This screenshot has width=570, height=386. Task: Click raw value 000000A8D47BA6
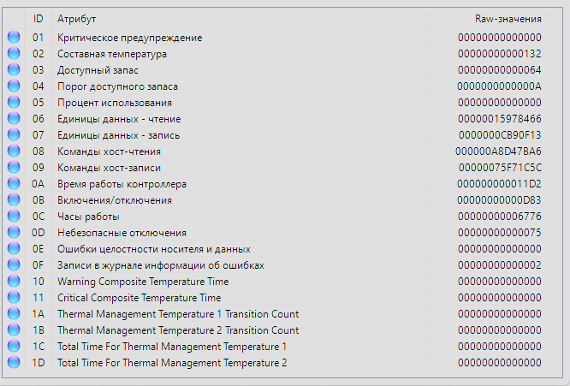coord(498,151)
